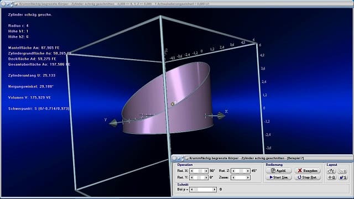Click the 'Bei y =' slider thumb
The width and height of the screenshot is (354, 199).
click(x=196, y=189)
